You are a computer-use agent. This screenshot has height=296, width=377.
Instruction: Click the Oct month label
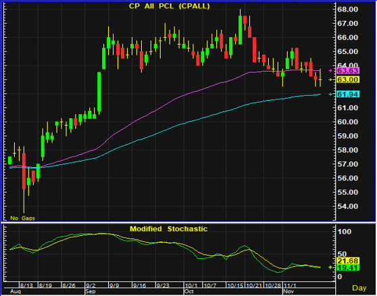coord(189,291)
